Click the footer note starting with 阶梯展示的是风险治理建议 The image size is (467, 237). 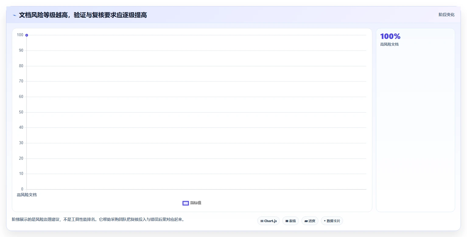tap(98, 219)
